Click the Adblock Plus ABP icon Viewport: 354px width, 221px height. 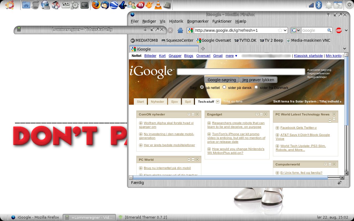339,30
